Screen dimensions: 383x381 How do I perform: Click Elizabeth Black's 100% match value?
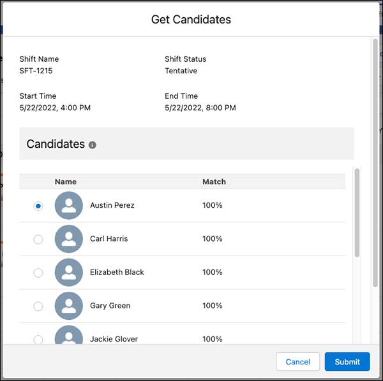[213, 272]
